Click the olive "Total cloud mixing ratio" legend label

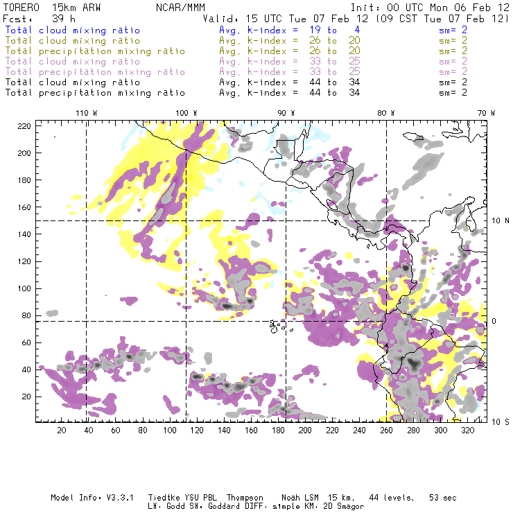click(x=73, y=41)
